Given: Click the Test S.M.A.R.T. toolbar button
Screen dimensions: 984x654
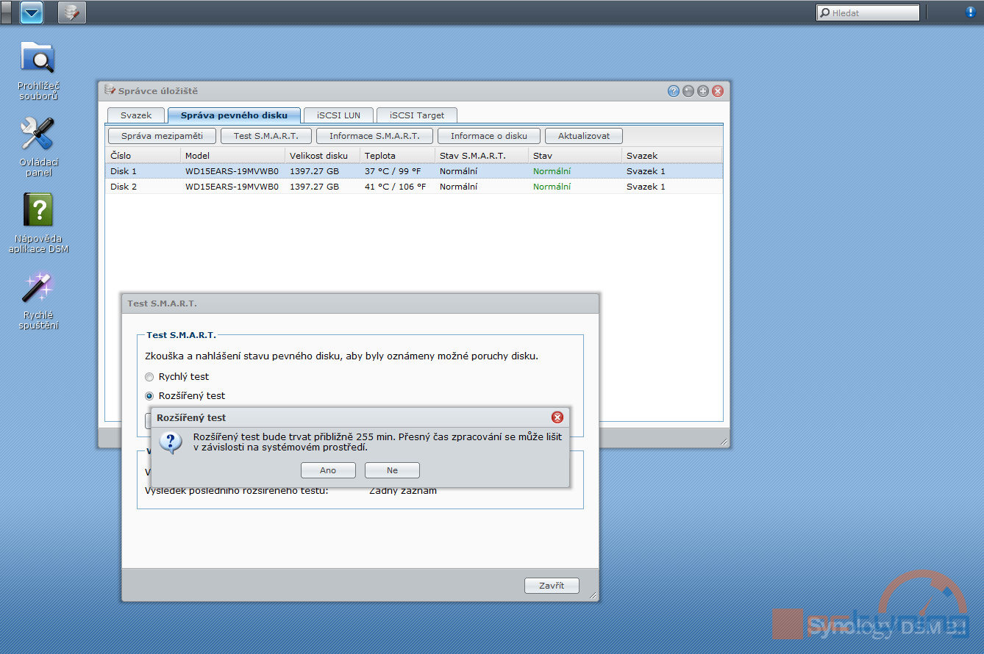Looking at the screenshot, I should (266, 136).
